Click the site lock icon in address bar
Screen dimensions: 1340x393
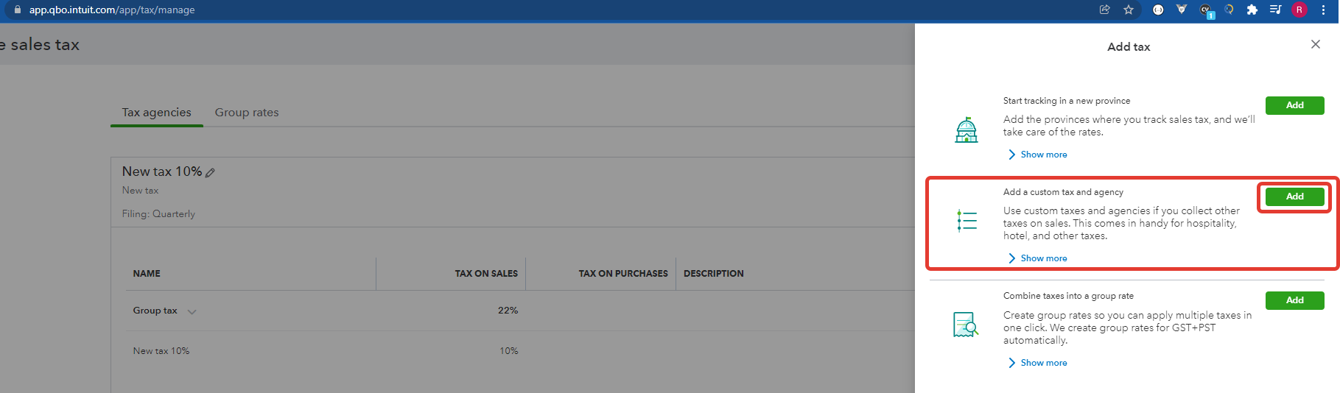[x=18, y=10]
